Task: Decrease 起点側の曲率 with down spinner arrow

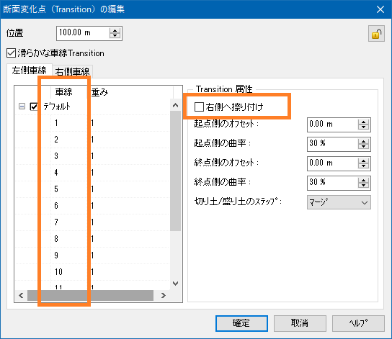Action: 363,147
